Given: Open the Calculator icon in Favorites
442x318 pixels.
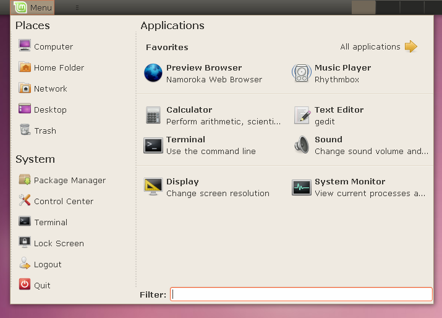Looking at the screenshot, I should click(153, 115).
